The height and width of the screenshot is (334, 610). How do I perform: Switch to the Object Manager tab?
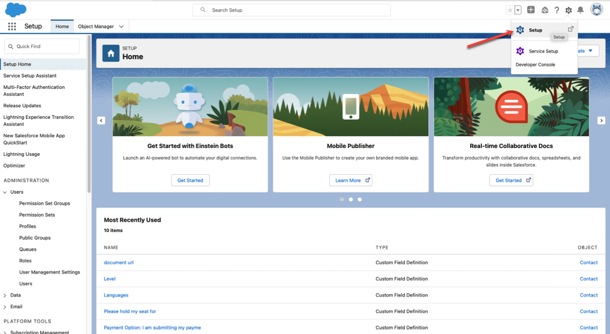point(96,26)
